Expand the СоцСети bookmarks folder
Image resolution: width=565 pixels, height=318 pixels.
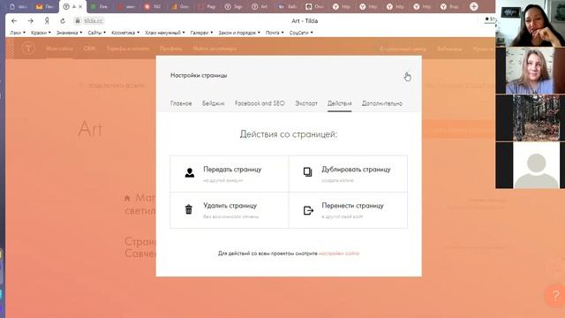pyautogui.click(x=301, y=33)
